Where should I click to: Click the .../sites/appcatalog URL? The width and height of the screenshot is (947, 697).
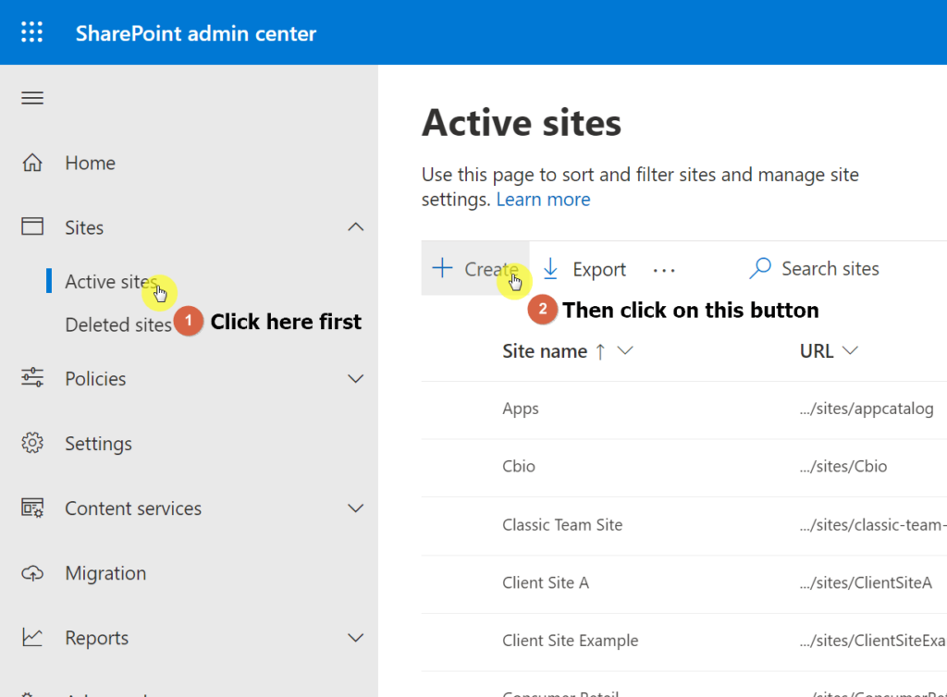click(867, 409)
